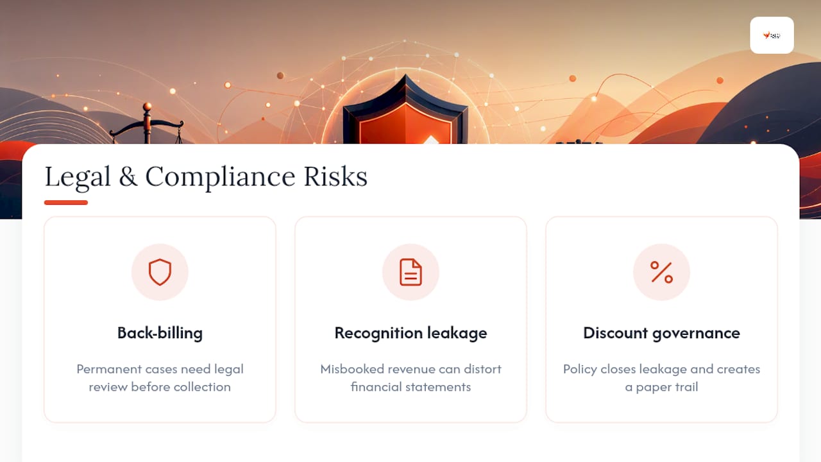Click the 'financial statements' text line
The width and height of the screenshot is (821, 462).
410,387
